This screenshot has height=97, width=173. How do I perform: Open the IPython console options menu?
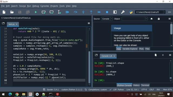pos(170,55)
